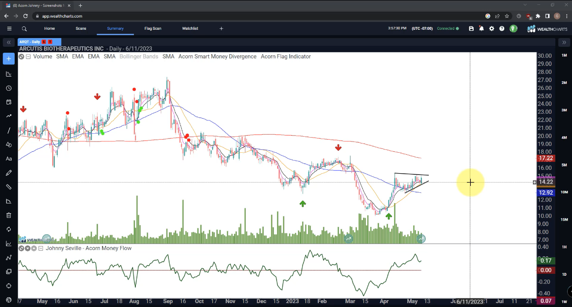572x307 pixels.
Task: Collapse the Acorn Money Flow legend
Action: pos(41,248)
